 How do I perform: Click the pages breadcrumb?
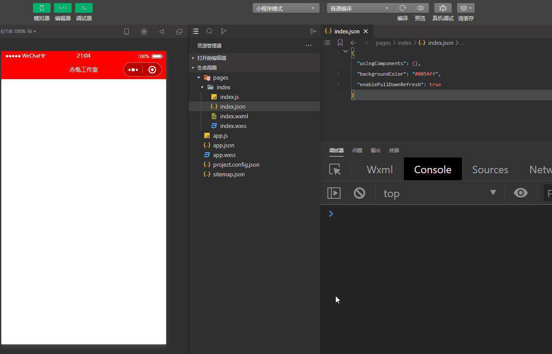click(383, 43)
